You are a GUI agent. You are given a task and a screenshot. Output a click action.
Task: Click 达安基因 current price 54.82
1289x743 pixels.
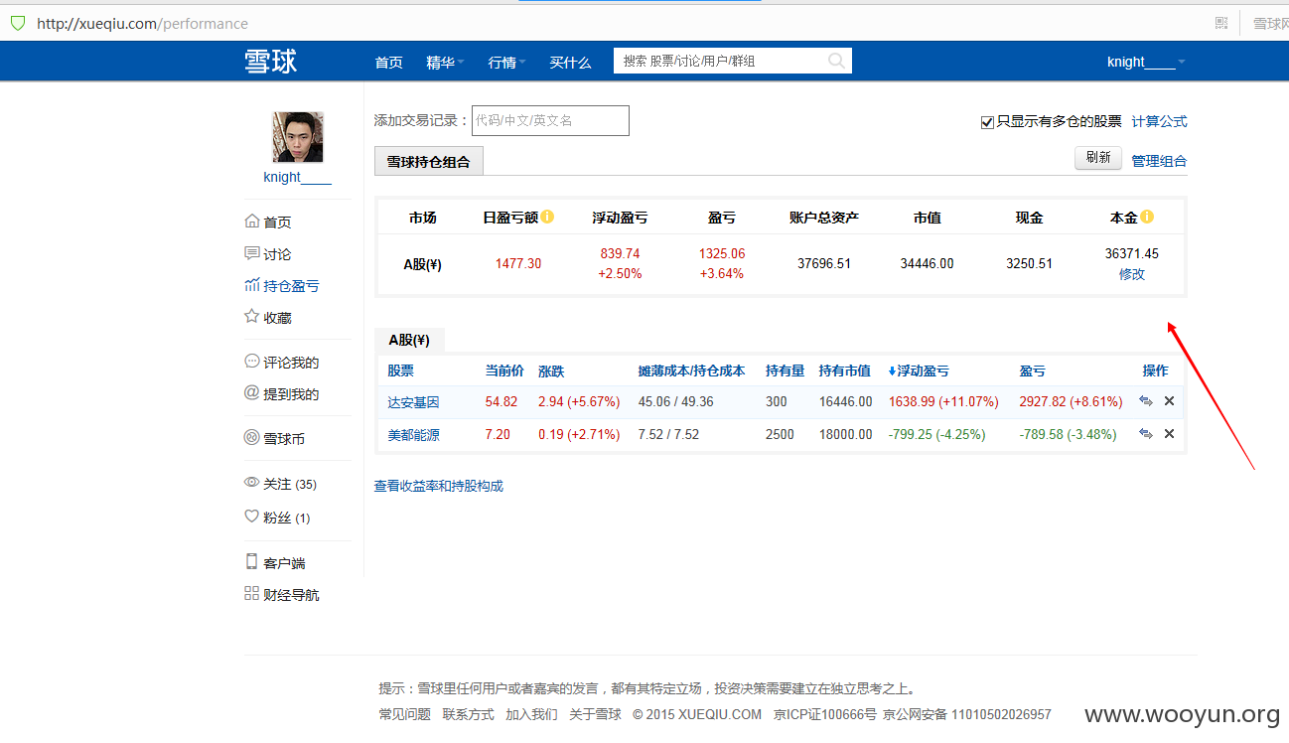pyautogui.click(x=501, y=402)
